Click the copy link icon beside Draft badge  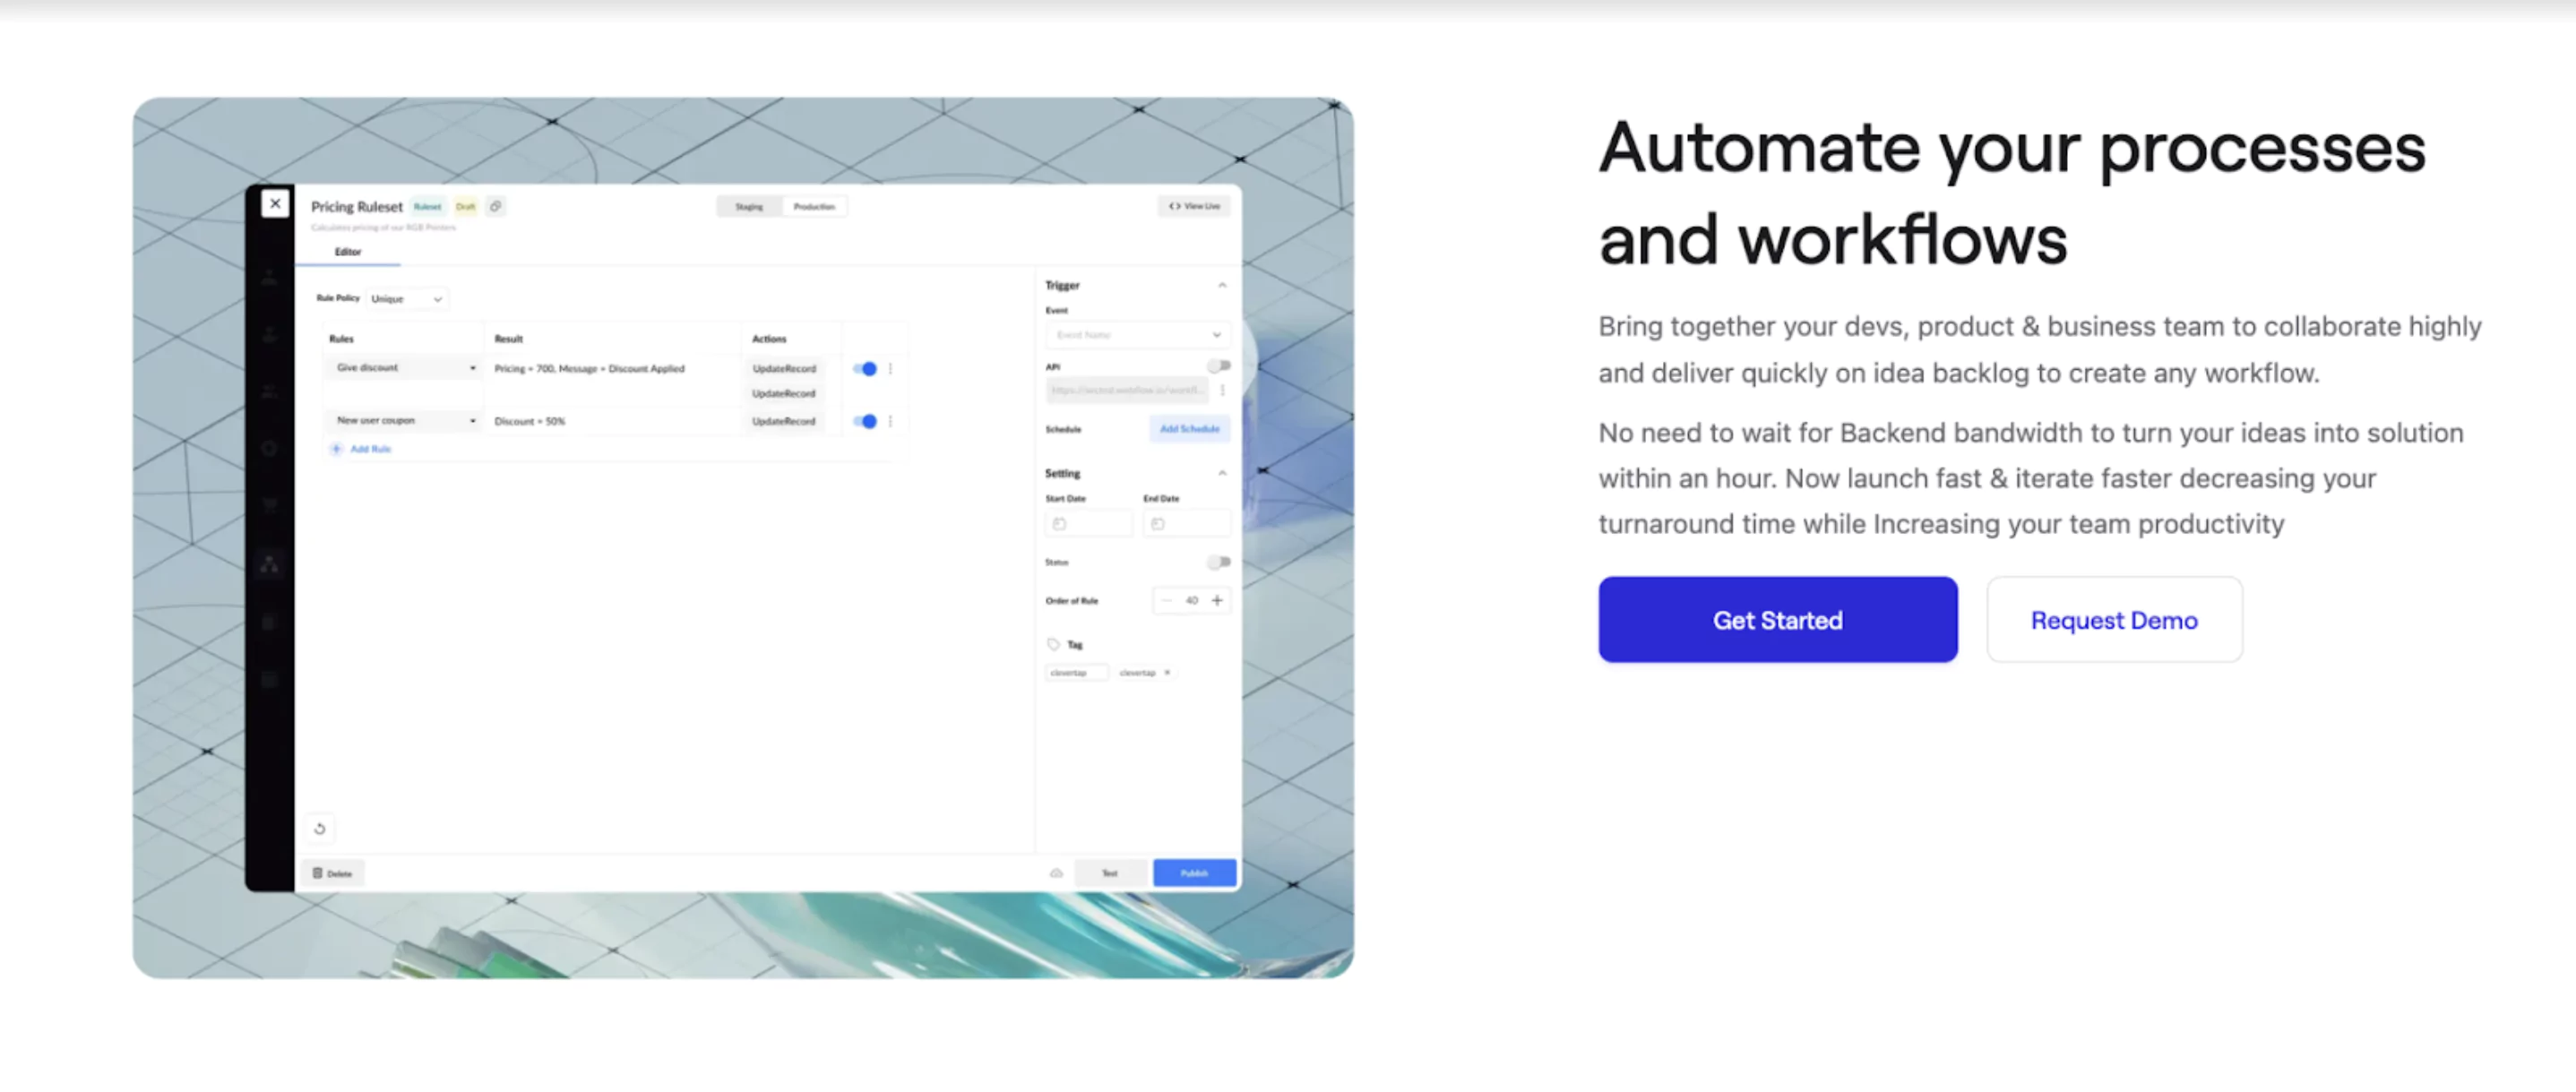496,206
